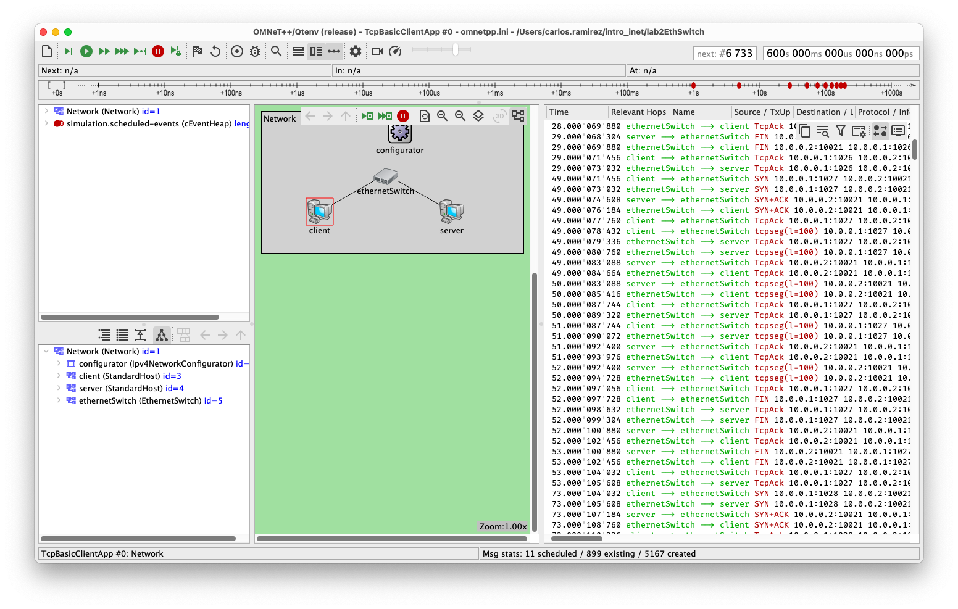Step one simulation event

(x=69, y=51)
